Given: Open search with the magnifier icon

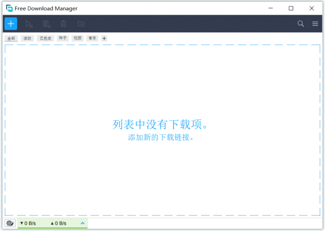Looking at the screenshot, I should [301, 24].
